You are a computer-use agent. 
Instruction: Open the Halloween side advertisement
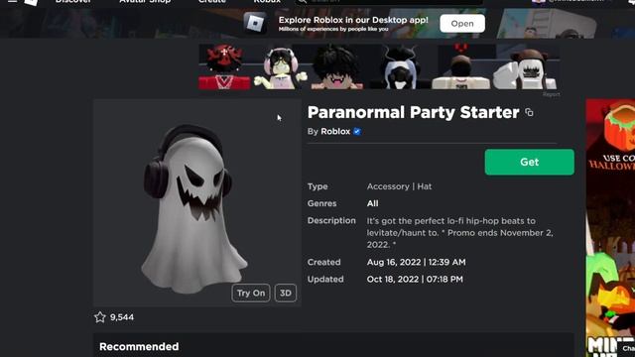point(610,227)
